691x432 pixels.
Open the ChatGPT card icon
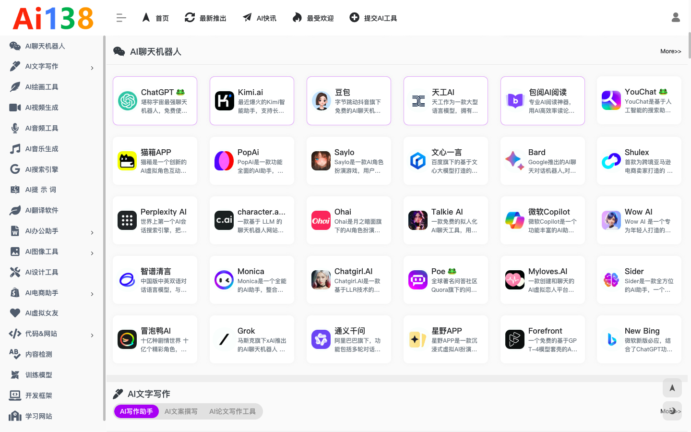[x=128, y=101]
